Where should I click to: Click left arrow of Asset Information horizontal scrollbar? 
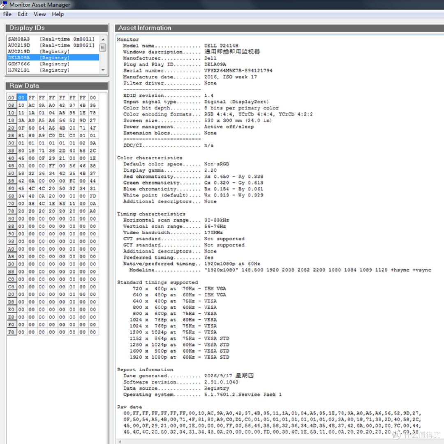[120, 442]
